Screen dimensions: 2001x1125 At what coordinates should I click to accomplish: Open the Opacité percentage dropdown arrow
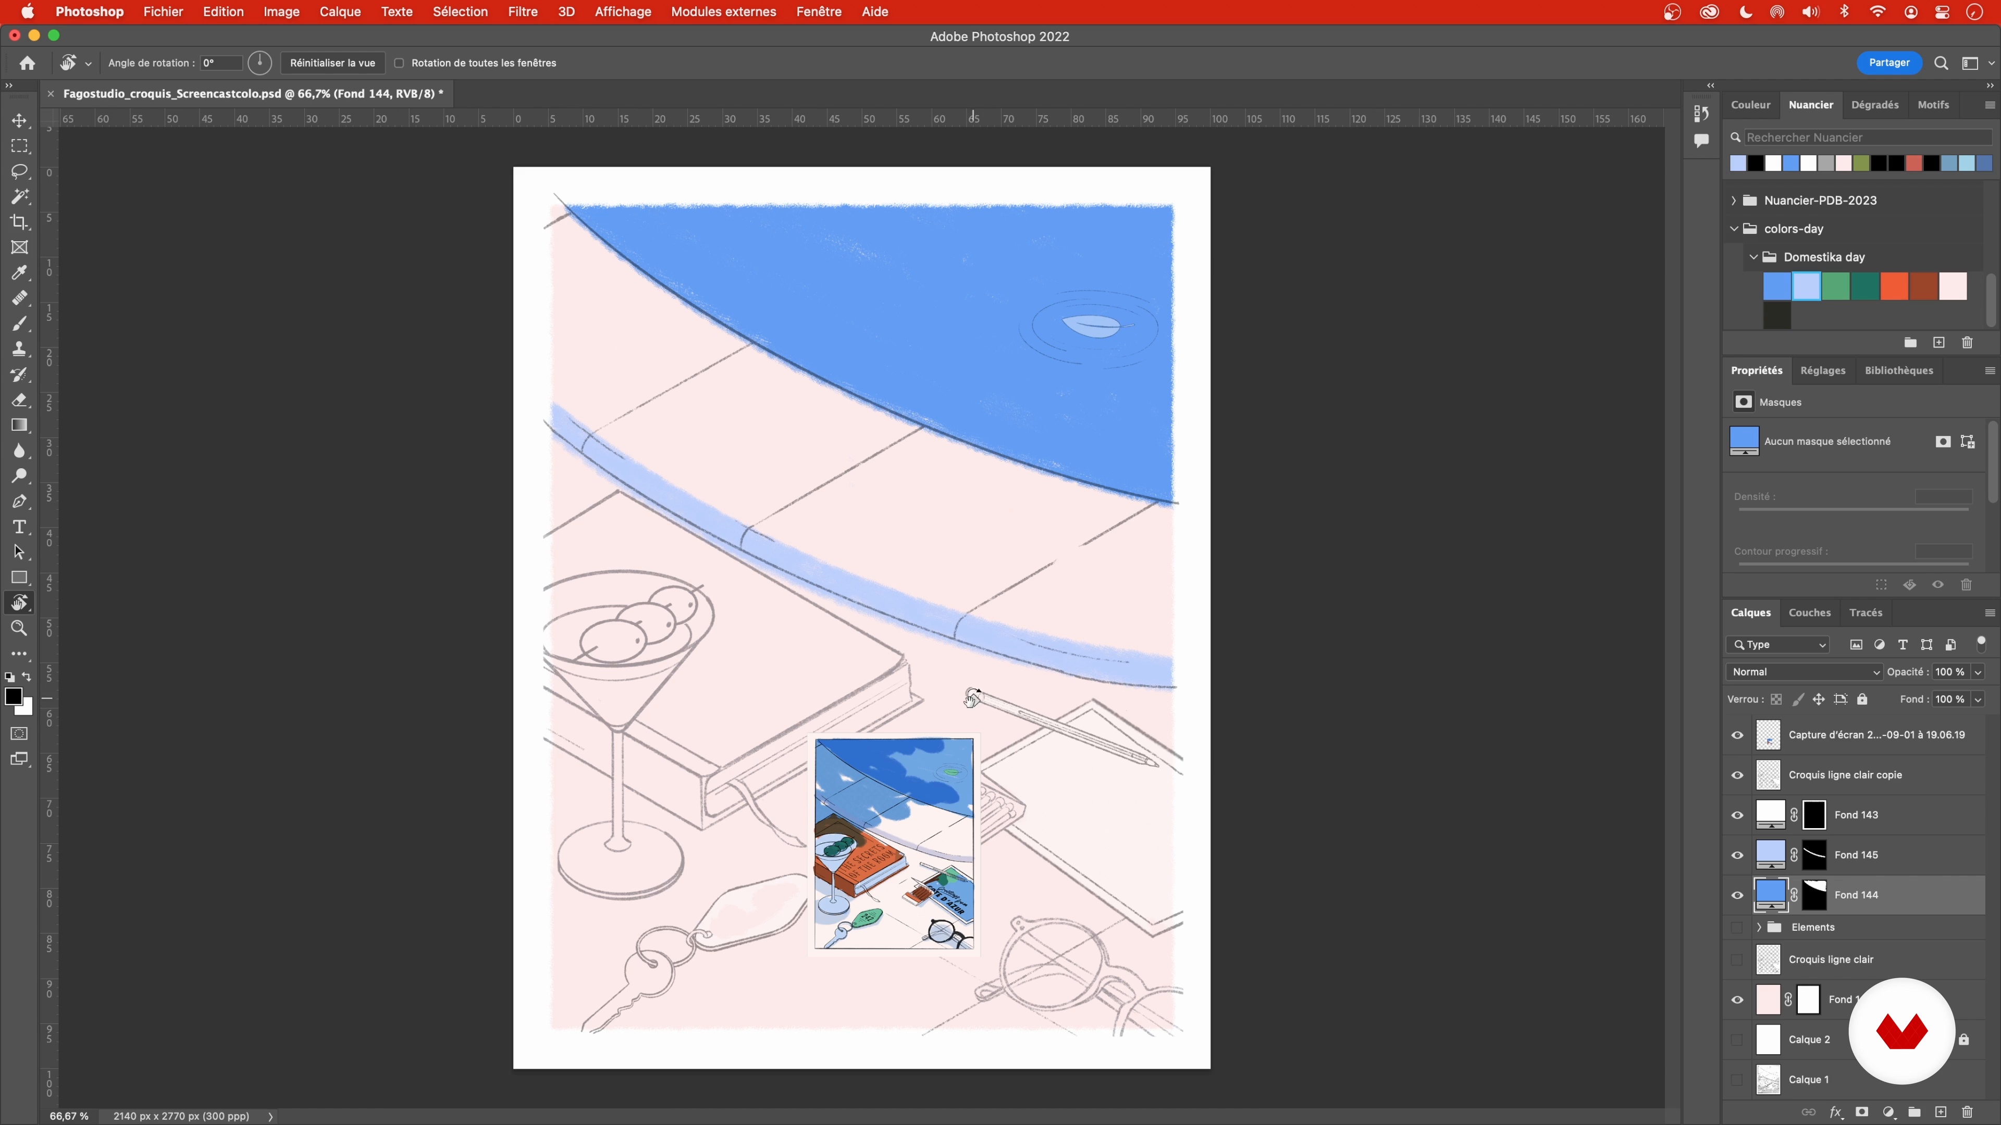point(1978,671)
